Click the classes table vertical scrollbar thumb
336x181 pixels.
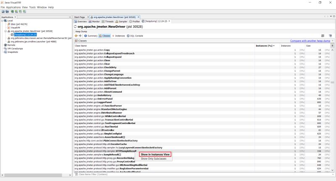[332, 82]
